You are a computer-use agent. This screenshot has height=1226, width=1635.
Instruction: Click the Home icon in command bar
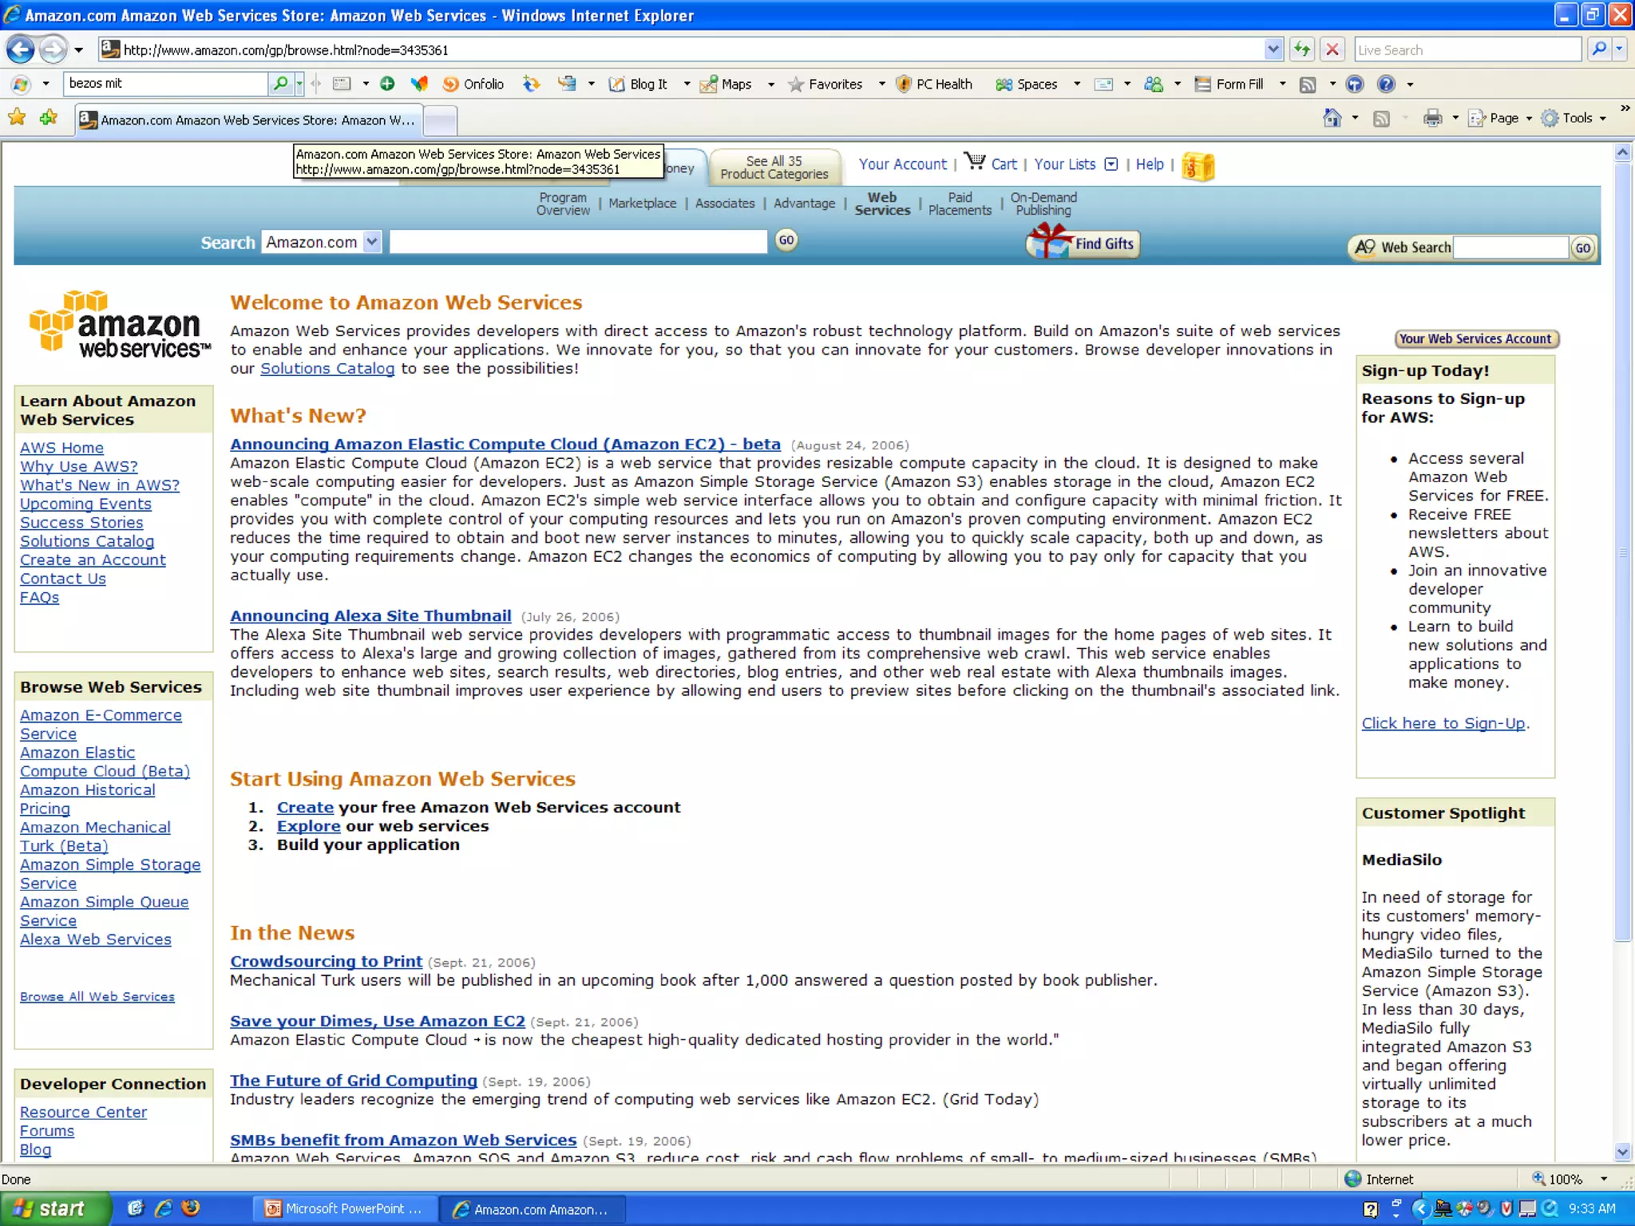coord(1332,118)
